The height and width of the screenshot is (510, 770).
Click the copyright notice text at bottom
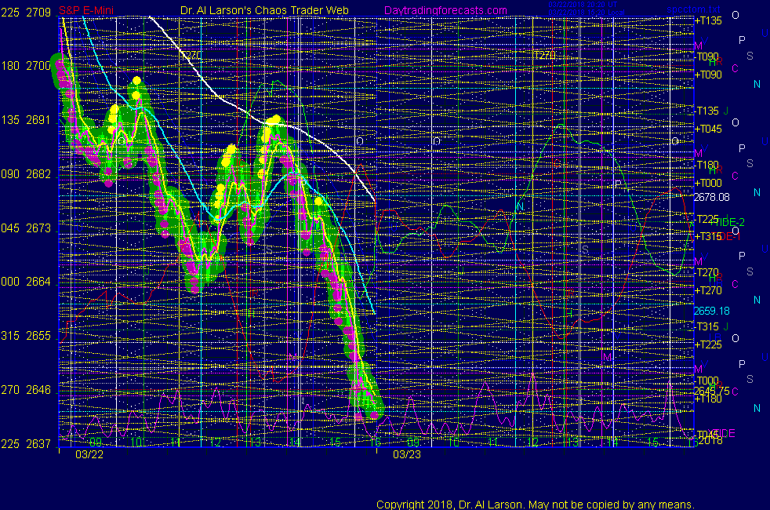coord(536,504)
